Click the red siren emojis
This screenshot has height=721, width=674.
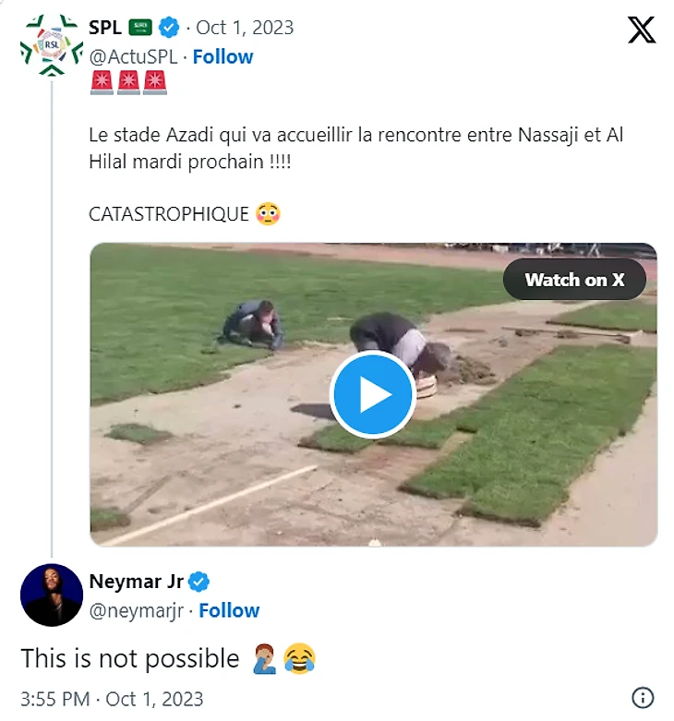click(127, 83)
